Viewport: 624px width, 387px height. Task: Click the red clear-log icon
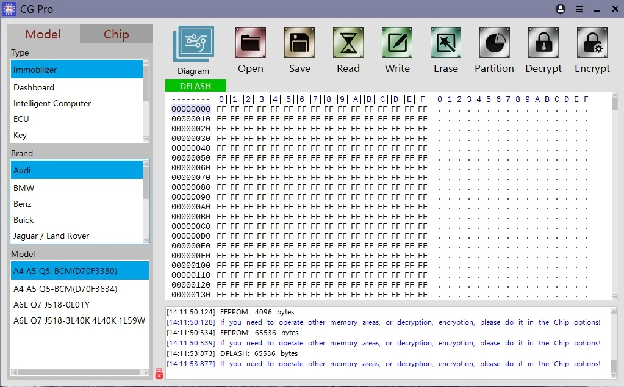point(159,374)
